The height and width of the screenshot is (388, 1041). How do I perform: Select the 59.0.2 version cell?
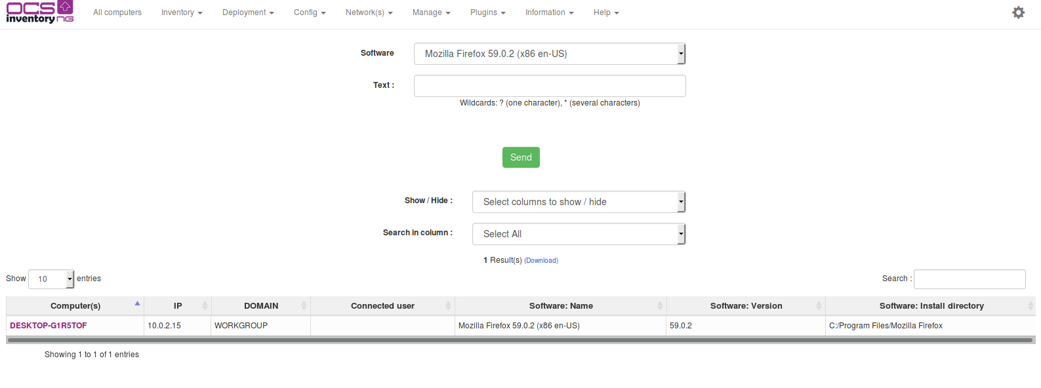pyautogui.click(x=746, y=326)
